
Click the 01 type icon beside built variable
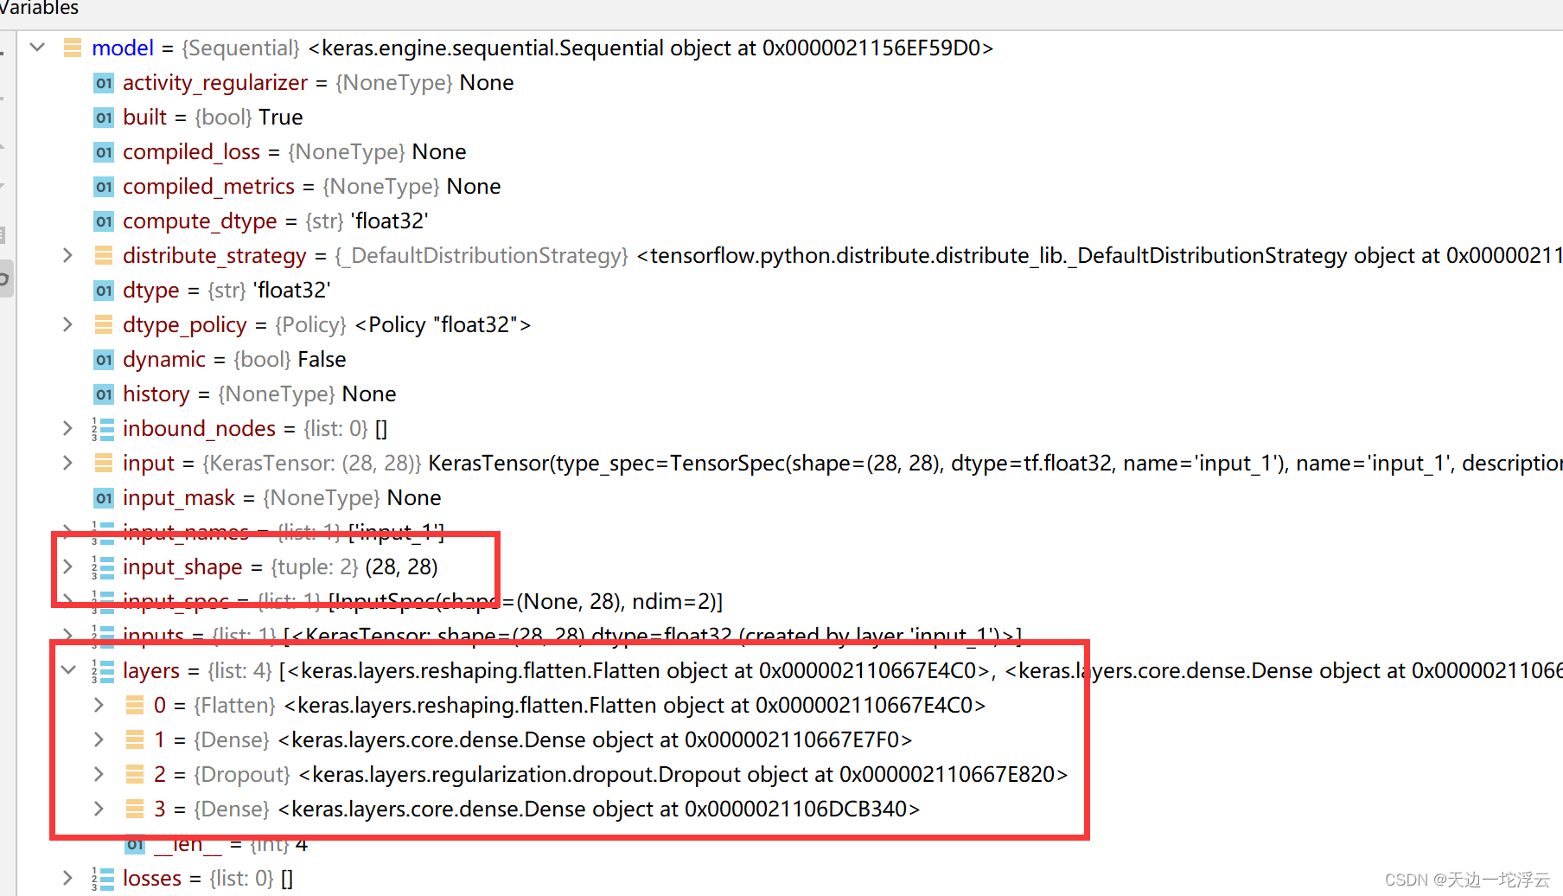pyautogui.click(x=103, y=118)
